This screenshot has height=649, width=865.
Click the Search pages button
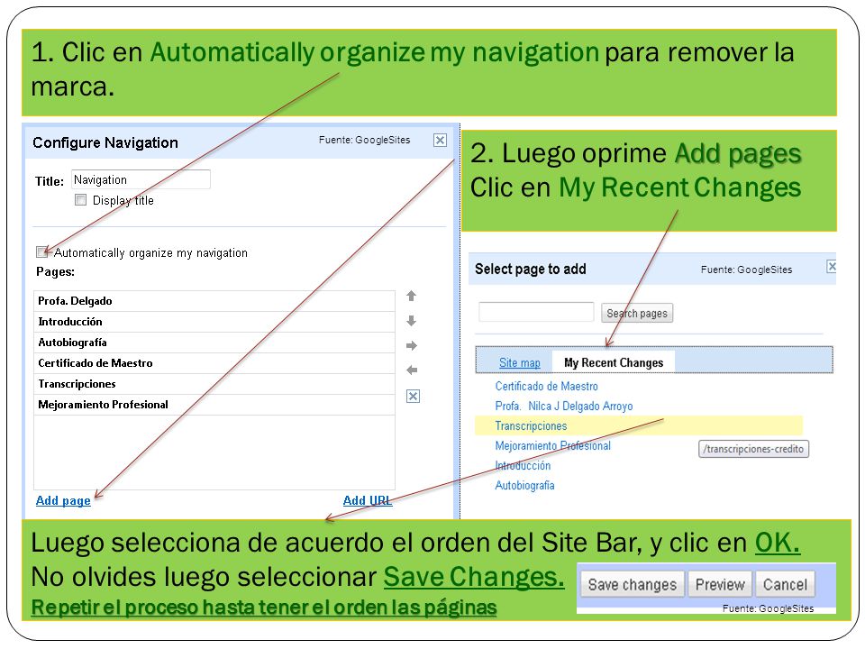[637, 313]
